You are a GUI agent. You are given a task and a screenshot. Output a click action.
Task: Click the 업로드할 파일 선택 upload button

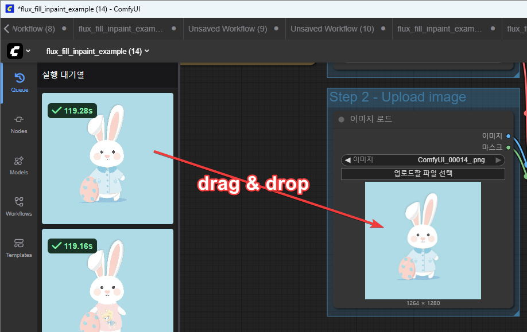[x=423, y=174]
